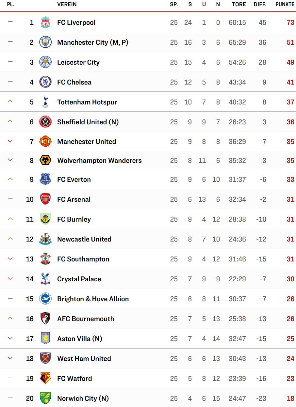
Task: Sort by DIFF. column header
Action: point(260,5)
